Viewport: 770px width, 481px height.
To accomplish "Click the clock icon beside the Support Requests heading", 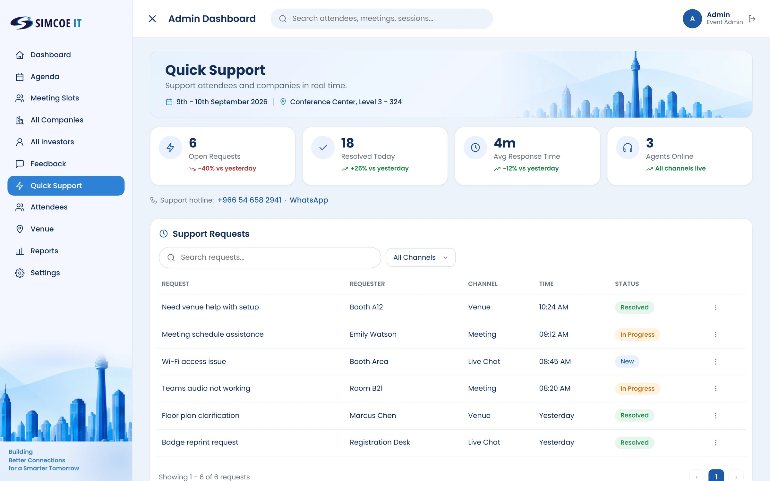I will coord(164,234).
